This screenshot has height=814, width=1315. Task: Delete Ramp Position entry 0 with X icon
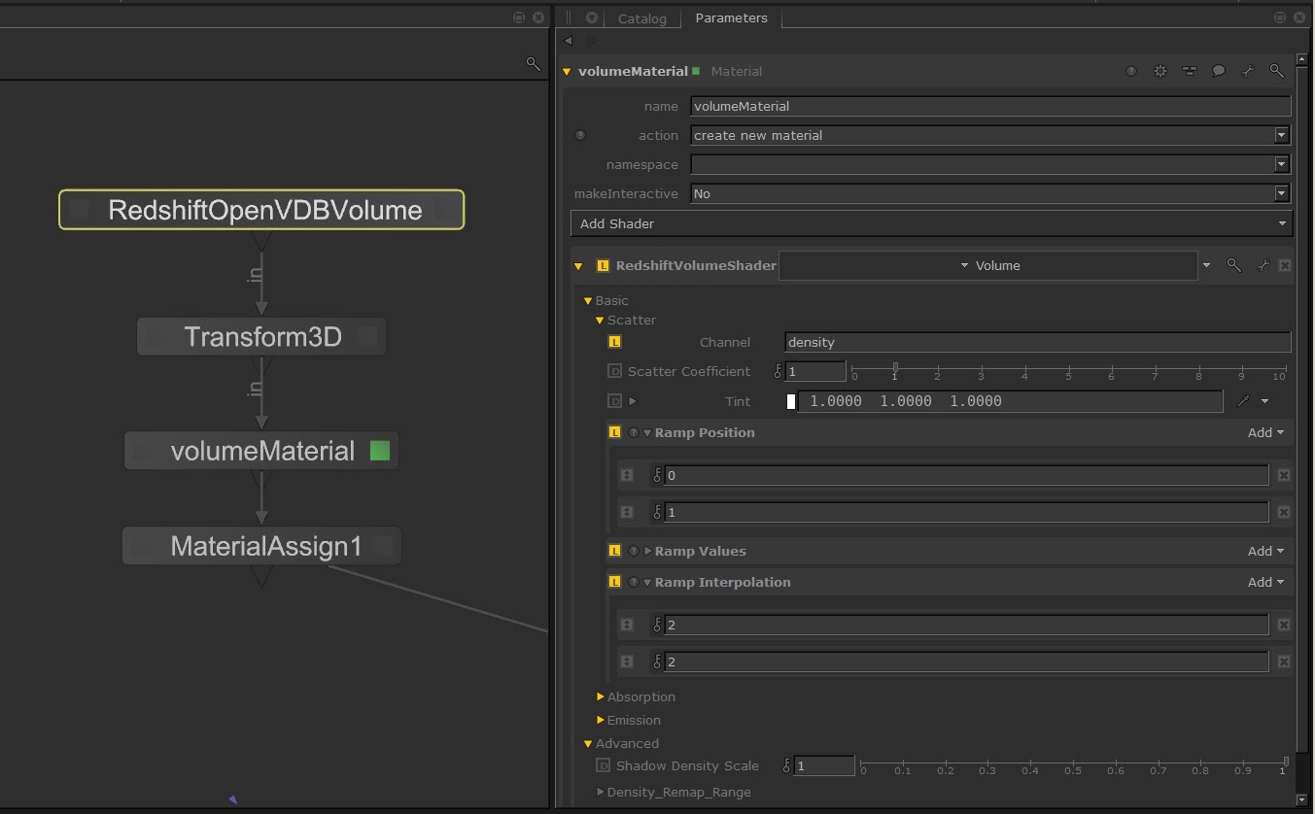tap(1284, 475)
